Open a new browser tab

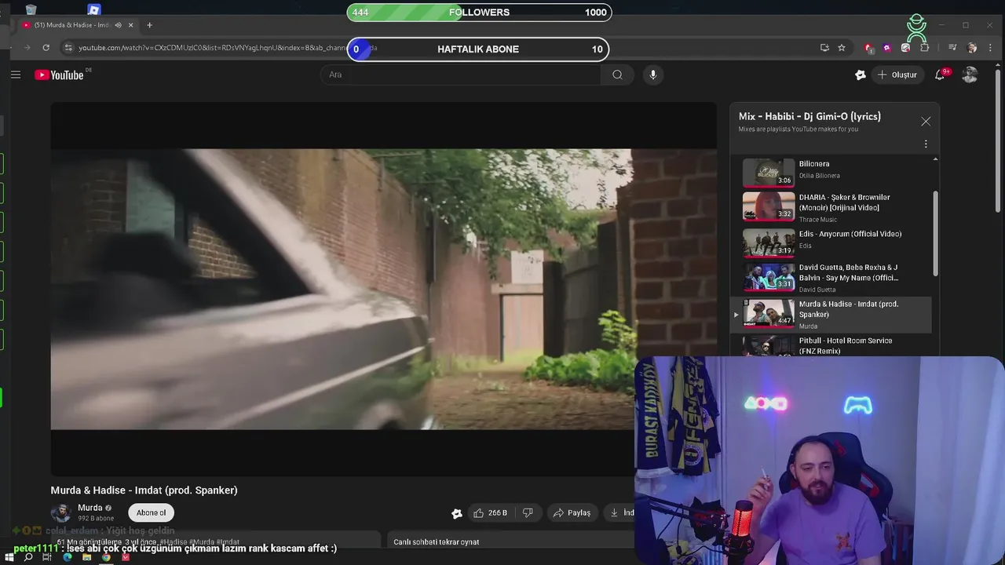pyautogui.click(x=149, y=25)
